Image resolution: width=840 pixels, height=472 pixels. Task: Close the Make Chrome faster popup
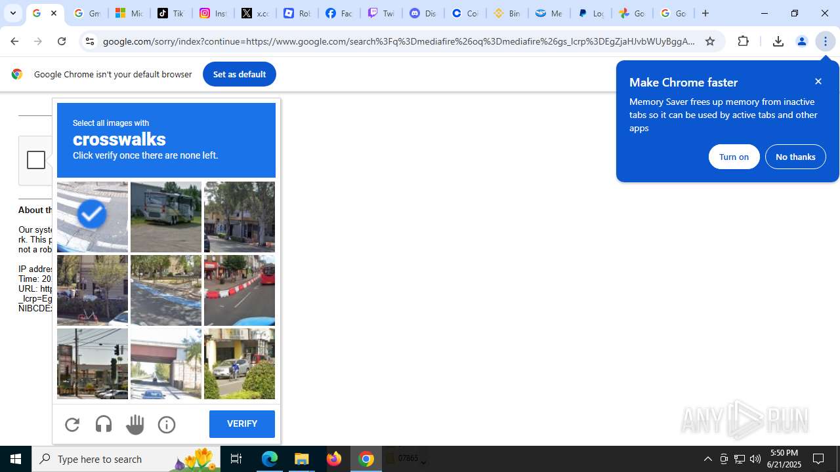818,81
